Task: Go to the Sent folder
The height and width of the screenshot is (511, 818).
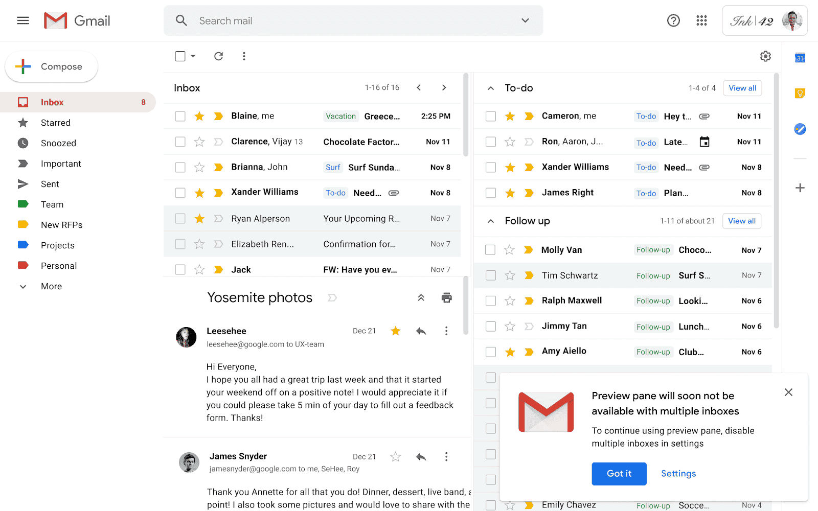Action: click(x=50, y=184)
